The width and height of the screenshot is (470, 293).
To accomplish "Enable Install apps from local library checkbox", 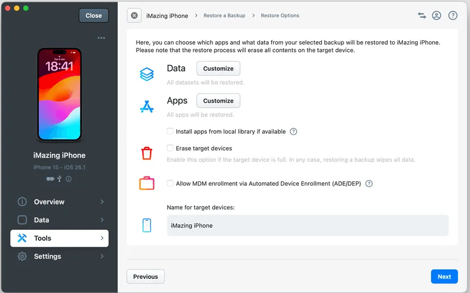I will tap(170, 131).
